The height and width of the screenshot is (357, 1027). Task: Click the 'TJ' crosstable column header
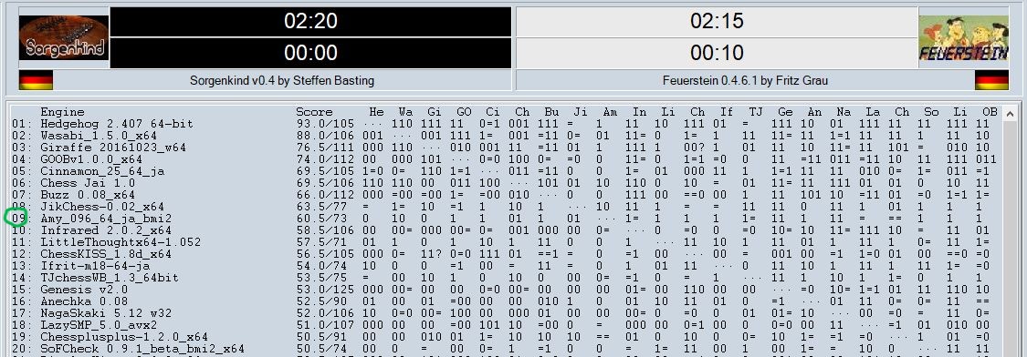tap(756, 112)
